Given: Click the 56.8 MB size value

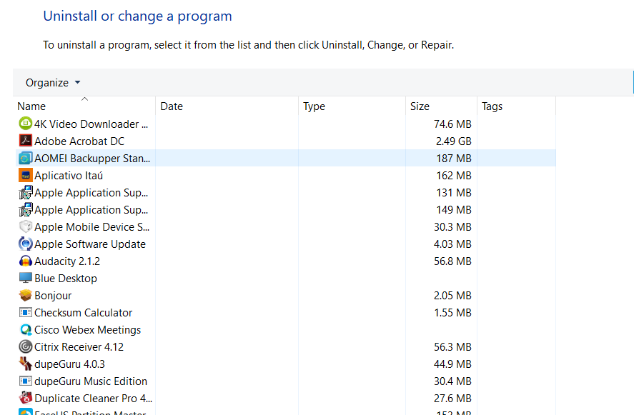Looking at the screenshot, I should pos(452,261).
